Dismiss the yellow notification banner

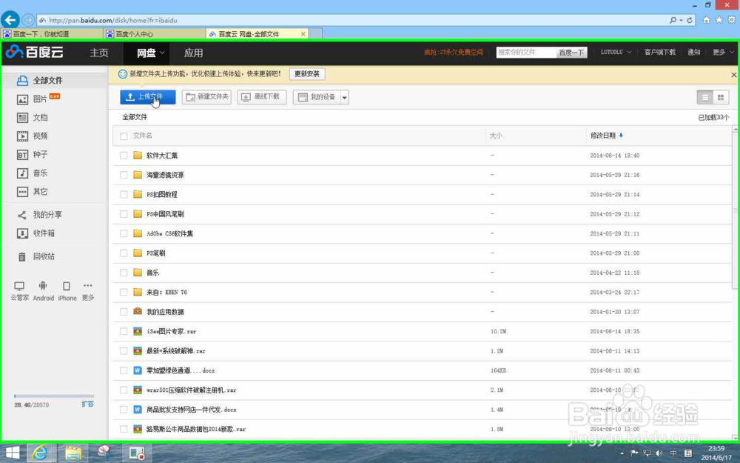[734, 75]
